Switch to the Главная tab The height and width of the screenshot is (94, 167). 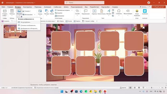pos(10,7)
